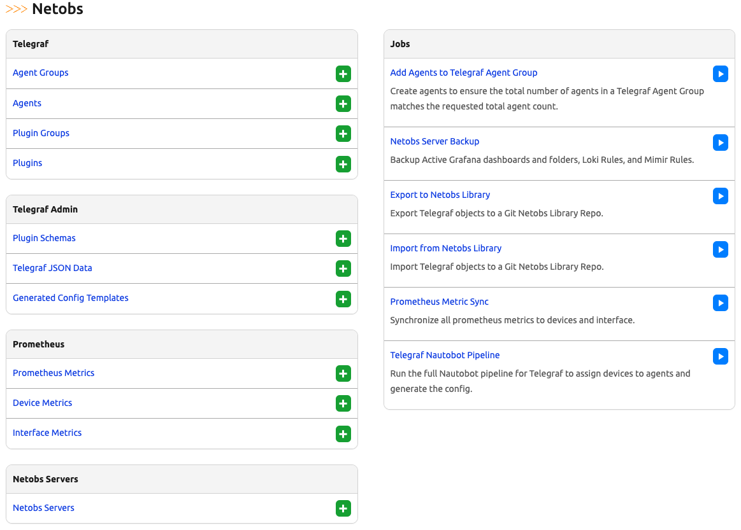Open the Telegraf JSON Data link
Image resolution: width=741 pixels, height=530 pixels.
click(x=52, y=268)
